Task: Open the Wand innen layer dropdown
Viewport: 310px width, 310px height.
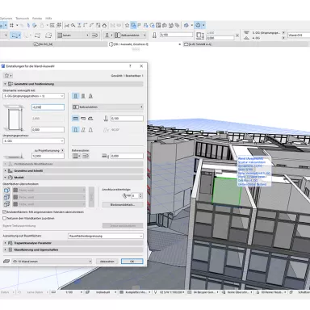Action: [x=52, y=262]
